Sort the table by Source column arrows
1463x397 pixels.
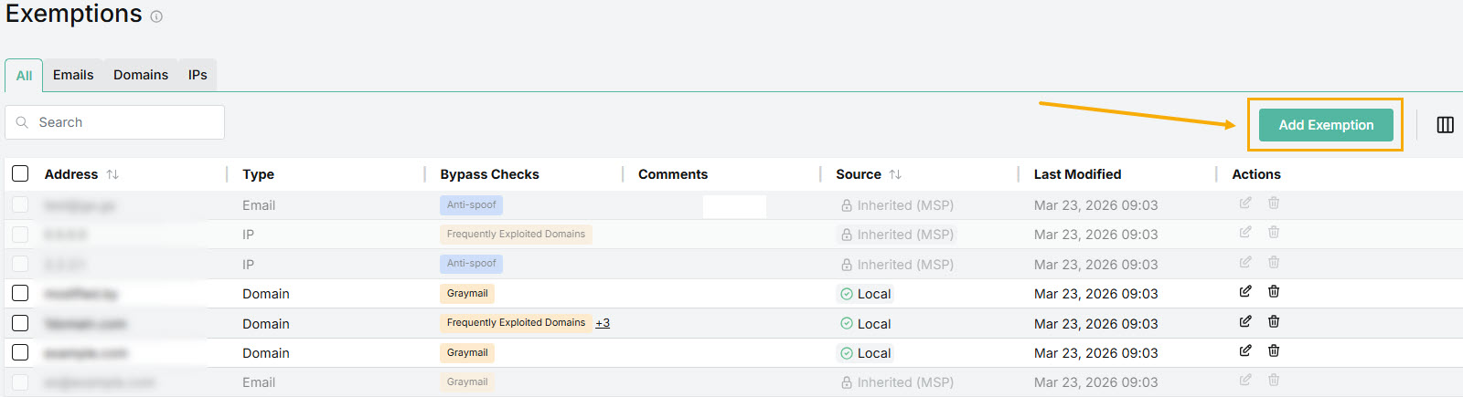(895, 174)
